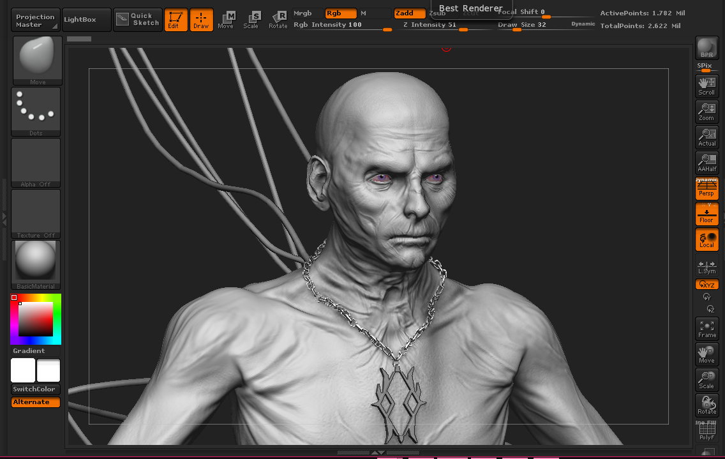
Task: Toggle XYZ rotation mode
Action: [707, 285]
